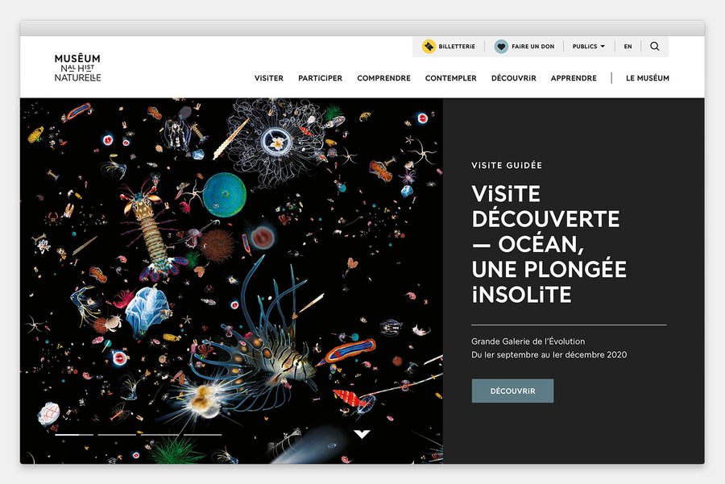Screen dimensions: 725x484
Task: Open the Participer menu
Action: tap(320, 78)
